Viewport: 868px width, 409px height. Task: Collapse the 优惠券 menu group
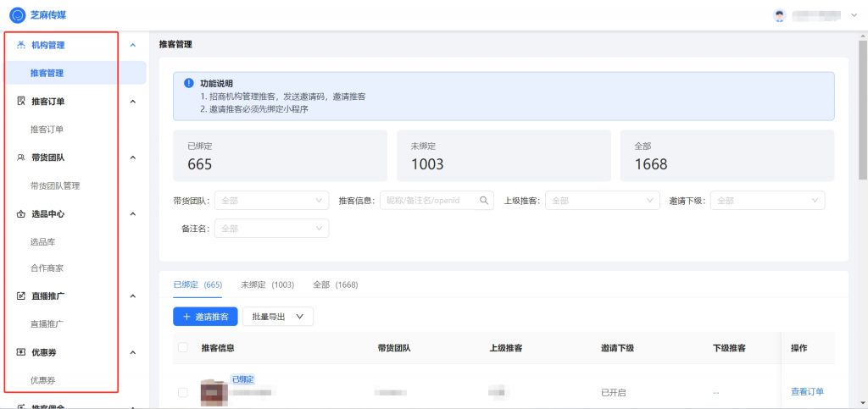tap(133, 352)
